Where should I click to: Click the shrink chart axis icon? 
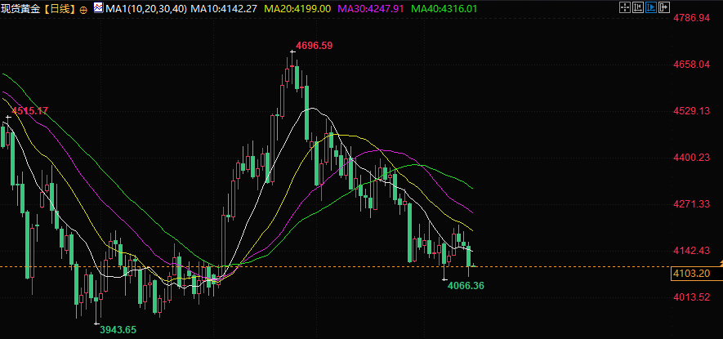pos(638,7)
